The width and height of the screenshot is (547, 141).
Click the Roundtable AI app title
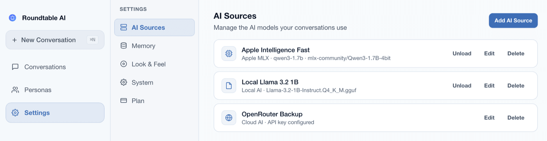coord(44,18)
